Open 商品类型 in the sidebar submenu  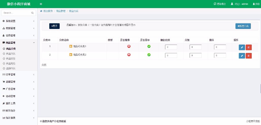[x=11, y=59]
